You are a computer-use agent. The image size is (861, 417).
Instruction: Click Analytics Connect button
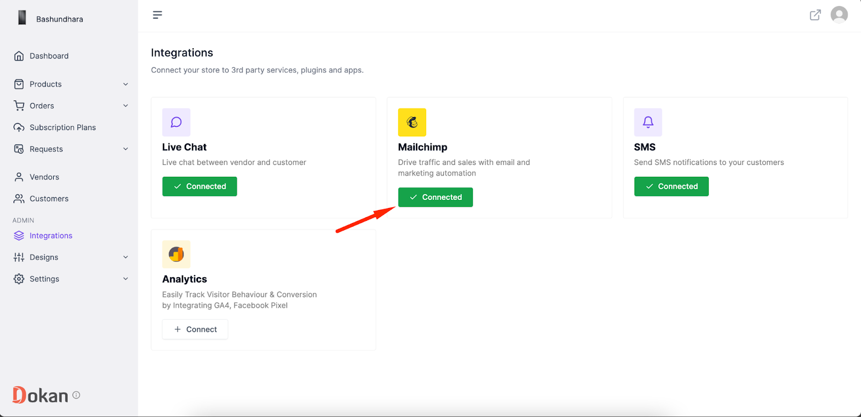[x=195, y=329]
